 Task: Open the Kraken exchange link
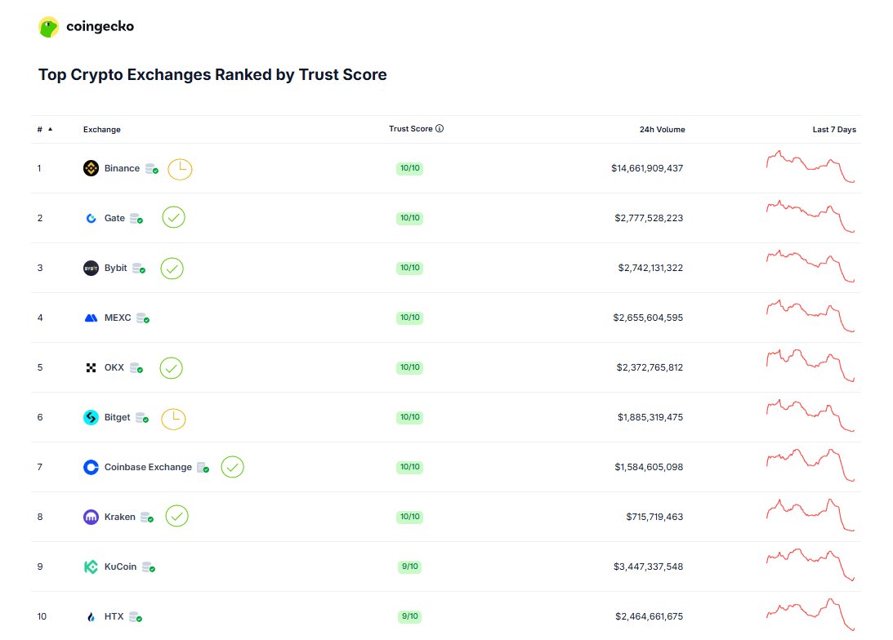tap(120, 517)
